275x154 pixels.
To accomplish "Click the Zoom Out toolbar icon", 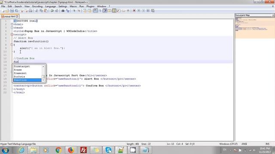I will 79,11.
